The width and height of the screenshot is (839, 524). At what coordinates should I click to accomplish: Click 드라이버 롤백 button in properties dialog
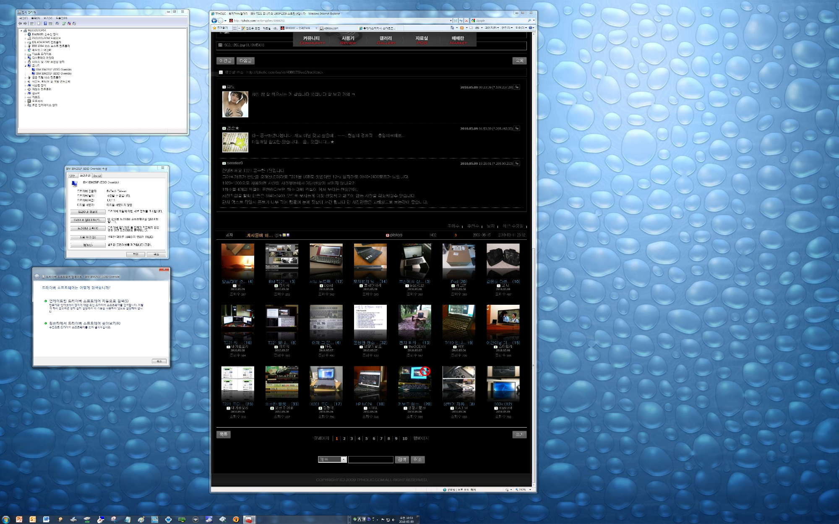pos(88,228)
